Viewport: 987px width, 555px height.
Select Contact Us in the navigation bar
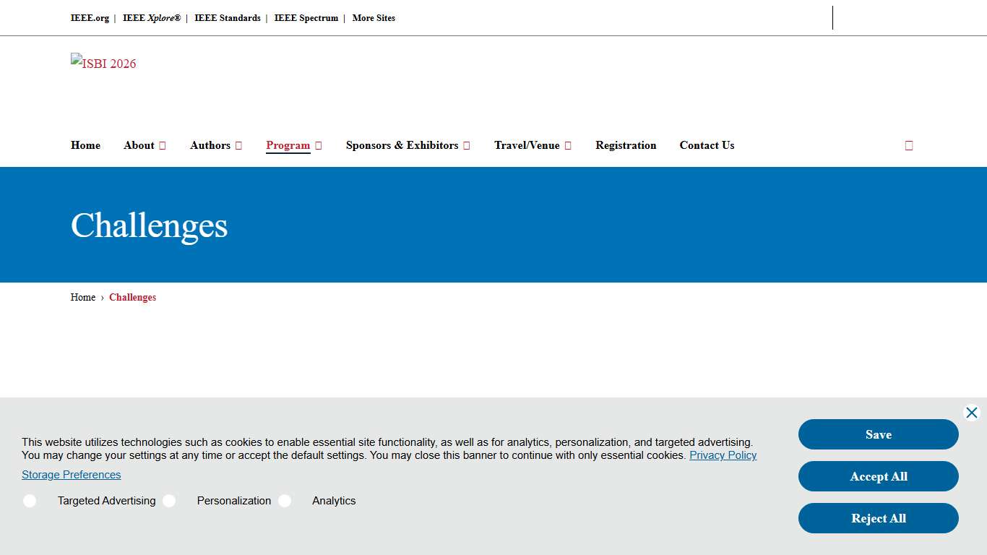[707, 145]
